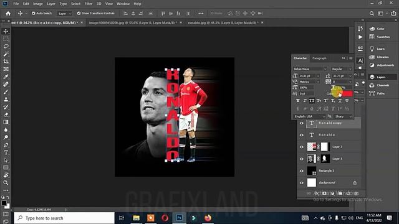
Task: Open the kerning Metrics dropdown
Action: tap(309, 82)
